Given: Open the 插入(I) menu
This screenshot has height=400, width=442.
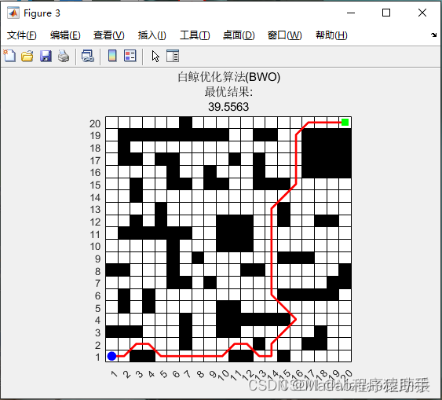Looking at the screenshot, I should pos(152,35).
